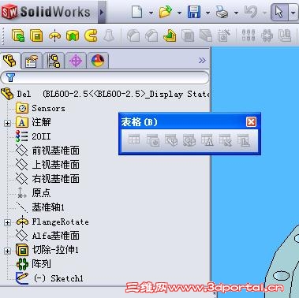Insert General Table from 表格 toolbar
The height and width of the screenshot is (298, 299).
point(134,140)
